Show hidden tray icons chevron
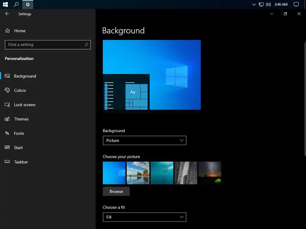Image resolution: width=306 pixels, height=229 pixels. 254,4
